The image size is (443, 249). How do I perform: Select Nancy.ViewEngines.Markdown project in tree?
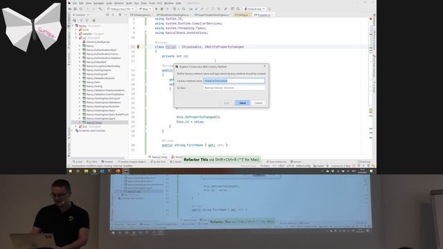(x=102, y=102)
